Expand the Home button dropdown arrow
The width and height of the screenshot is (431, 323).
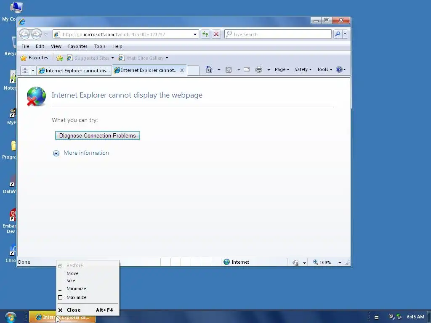pyautogui.click(x=219, y=70)
